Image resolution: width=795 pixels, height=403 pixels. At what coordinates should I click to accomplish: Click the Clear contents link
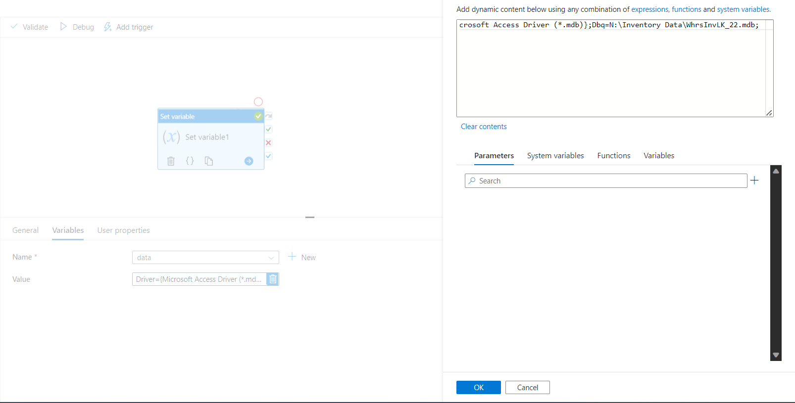pyautogui.click(x=484, y=127)
